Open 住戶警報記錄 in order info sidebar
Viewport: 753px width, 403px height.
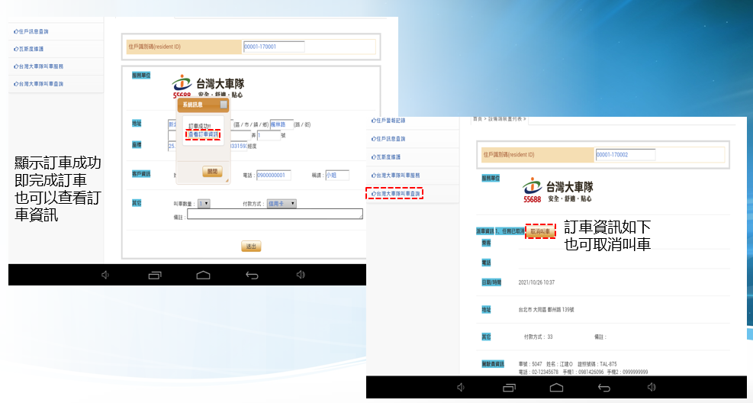(x=388, y=121)
